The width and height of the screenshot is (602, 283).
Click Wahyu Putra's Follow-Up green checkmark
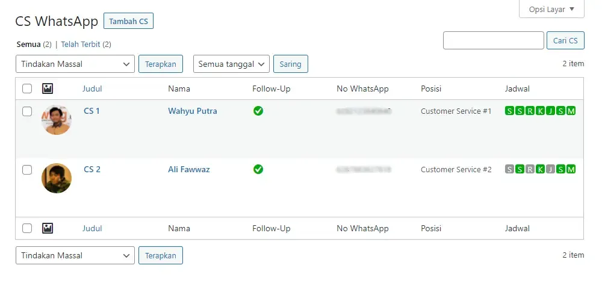click(x=258, y=111)
